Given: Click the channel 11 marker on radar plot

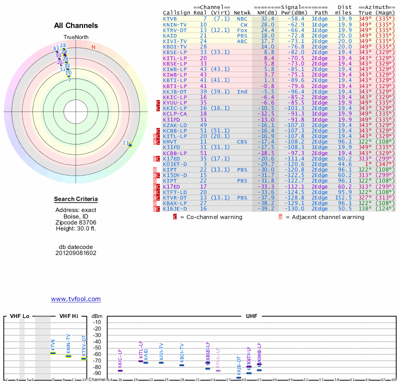Looking at the screenshot, I should (129, 145).
